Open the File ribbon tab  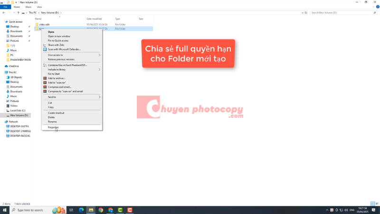point(5,7)
